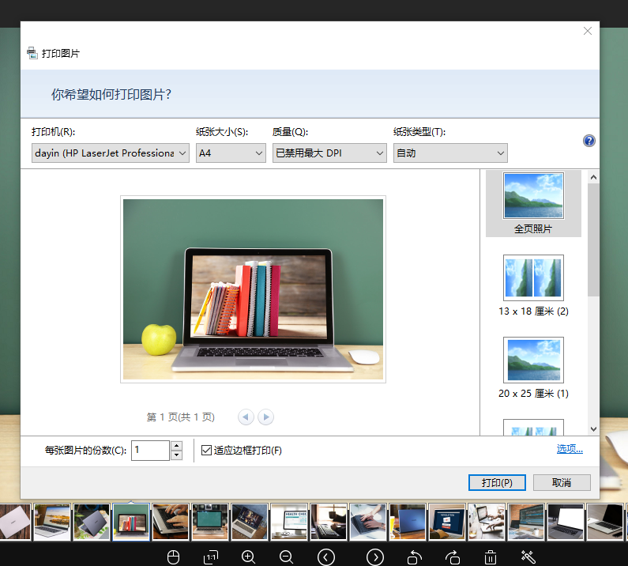This screenshot has height=566, width=628.
Task: Open the 质量 quality dropdown
Action: [329, 153]
